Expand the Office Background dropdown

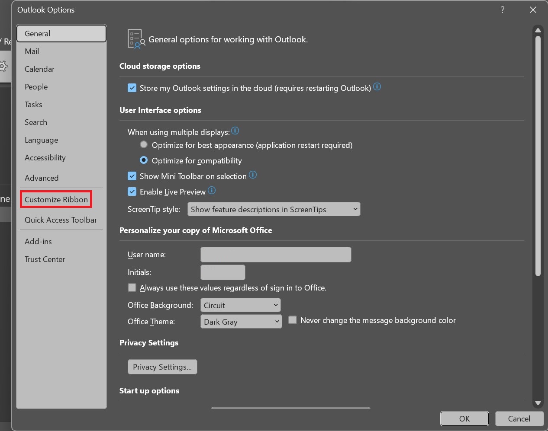click(x=240, y=306)
